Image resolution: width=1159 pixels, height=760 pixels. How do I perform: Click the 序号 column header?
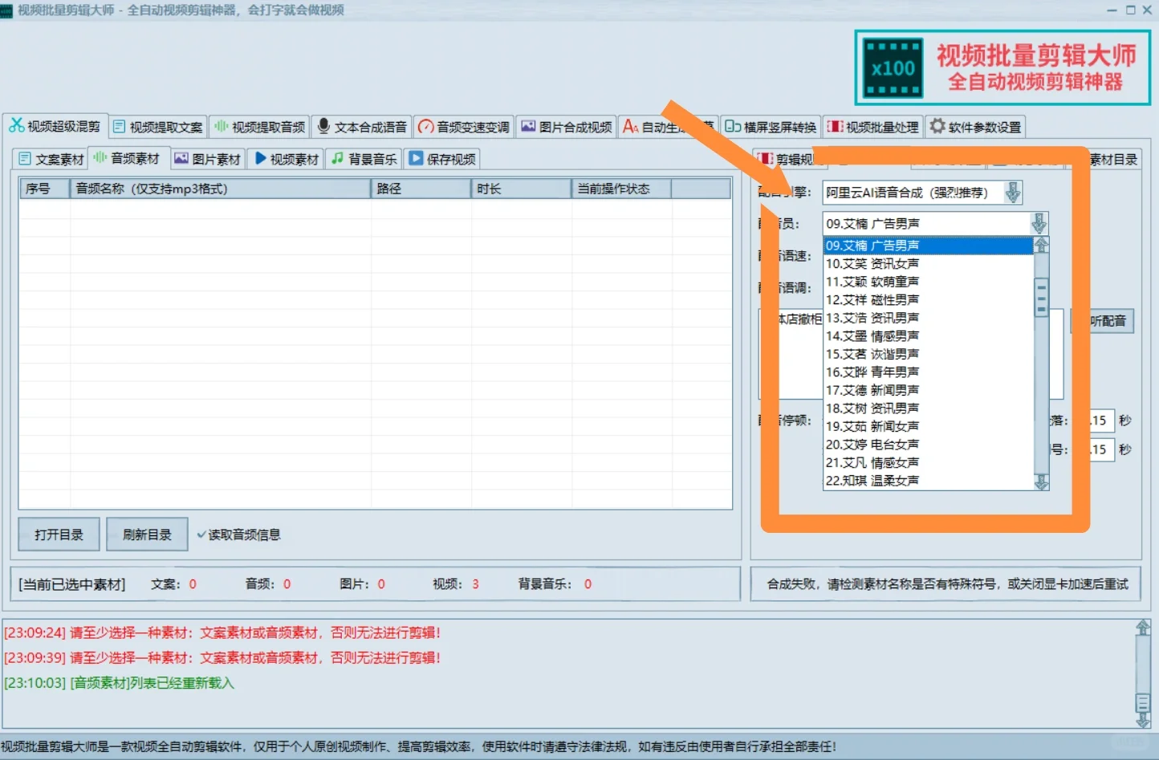click(45, 189)
